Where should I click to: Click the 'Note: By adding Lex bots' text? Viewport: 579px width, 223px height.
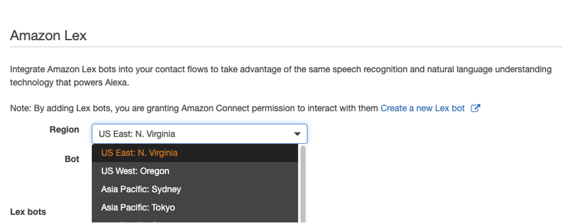194,108
